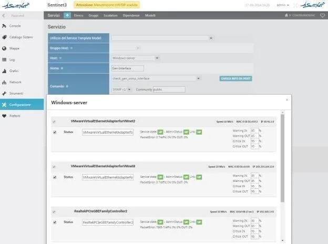The height and width of the screenshot is (244, 328).
Task: Toggle header checkbox of VMwareVirtualEthernetAdapterforVMnet8
Action: 54,167
